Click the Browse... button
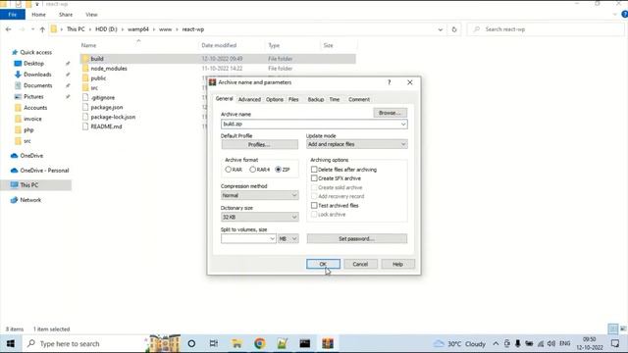 pos(390,113)
